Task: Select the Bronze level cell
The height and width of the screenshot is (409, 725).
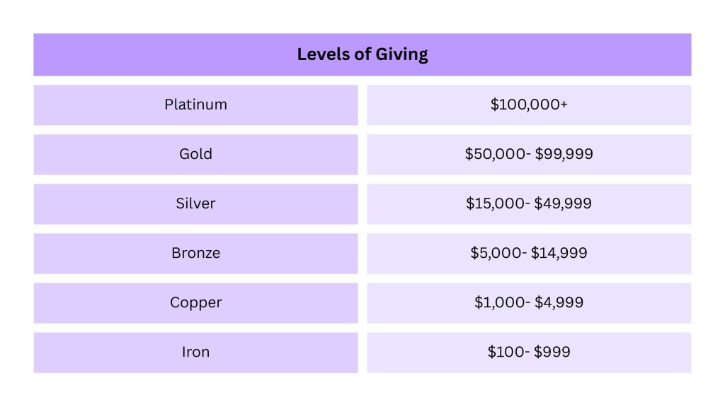Action: coord(195,253)
